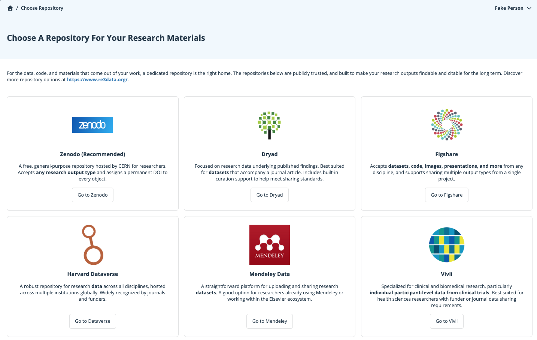
Task: Open the Fake Person user name
Action: (509, 8)
